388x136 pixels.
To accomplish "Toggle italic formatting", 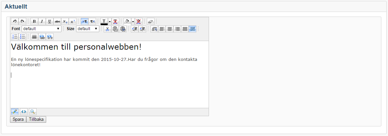I will (42, 21).
